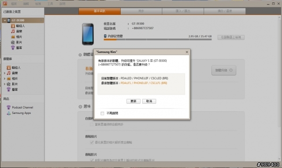The image size is (282, 168).
Task: Toggle the convert-video checkbox under 傳輸影片
Action: coord(92,160)
